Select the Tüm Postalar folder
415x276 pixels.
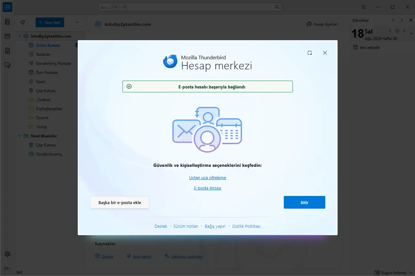[47, 73]
